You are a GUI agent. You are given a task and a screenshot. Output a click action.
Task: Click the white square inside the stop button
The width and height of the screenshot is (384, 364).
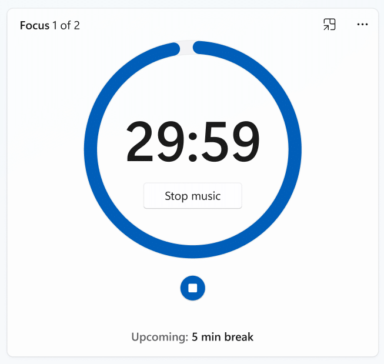coord(193,288)
